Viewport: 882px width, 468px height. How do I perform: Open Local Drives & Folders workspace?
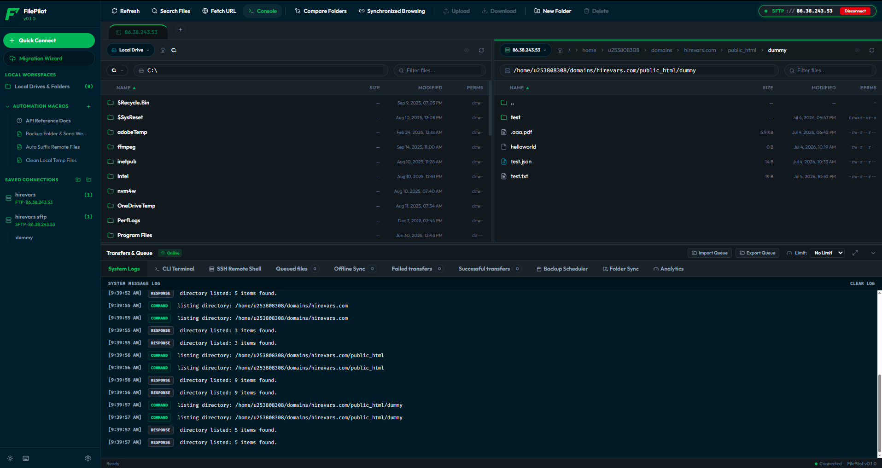pyautogui.click(x=49, y=87)
